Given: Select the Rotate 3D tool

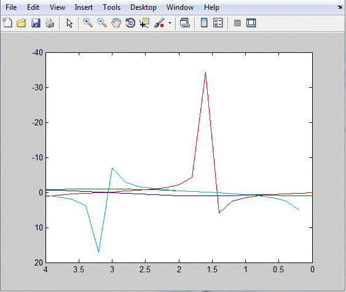Looking at the screenshot, I should (x=130, y=23).
